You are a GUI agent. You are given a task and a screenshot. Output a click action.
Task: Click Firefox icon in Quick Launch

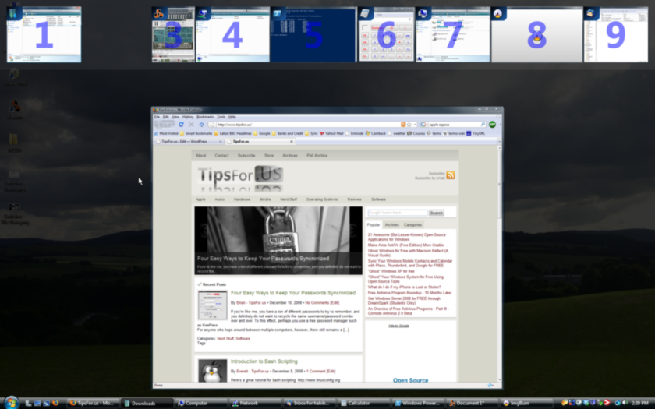[55, 404]
